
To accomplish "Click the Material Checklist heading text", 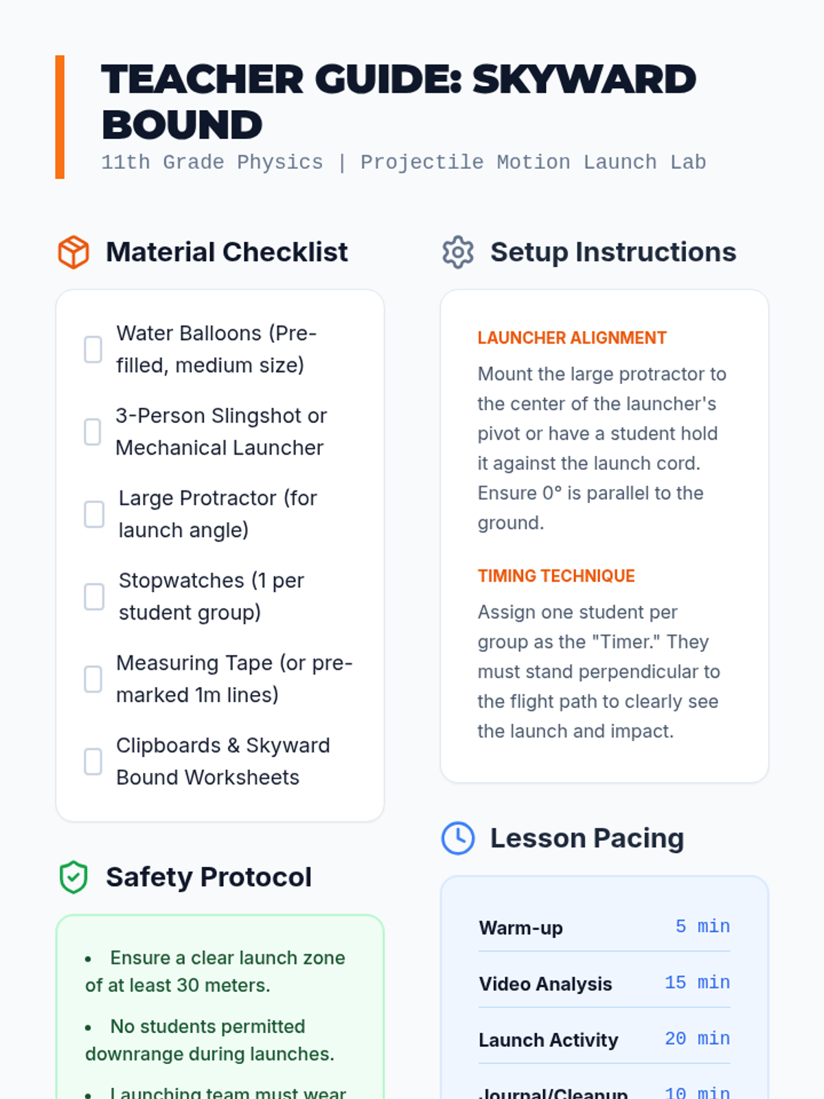I will pos(227,252).
